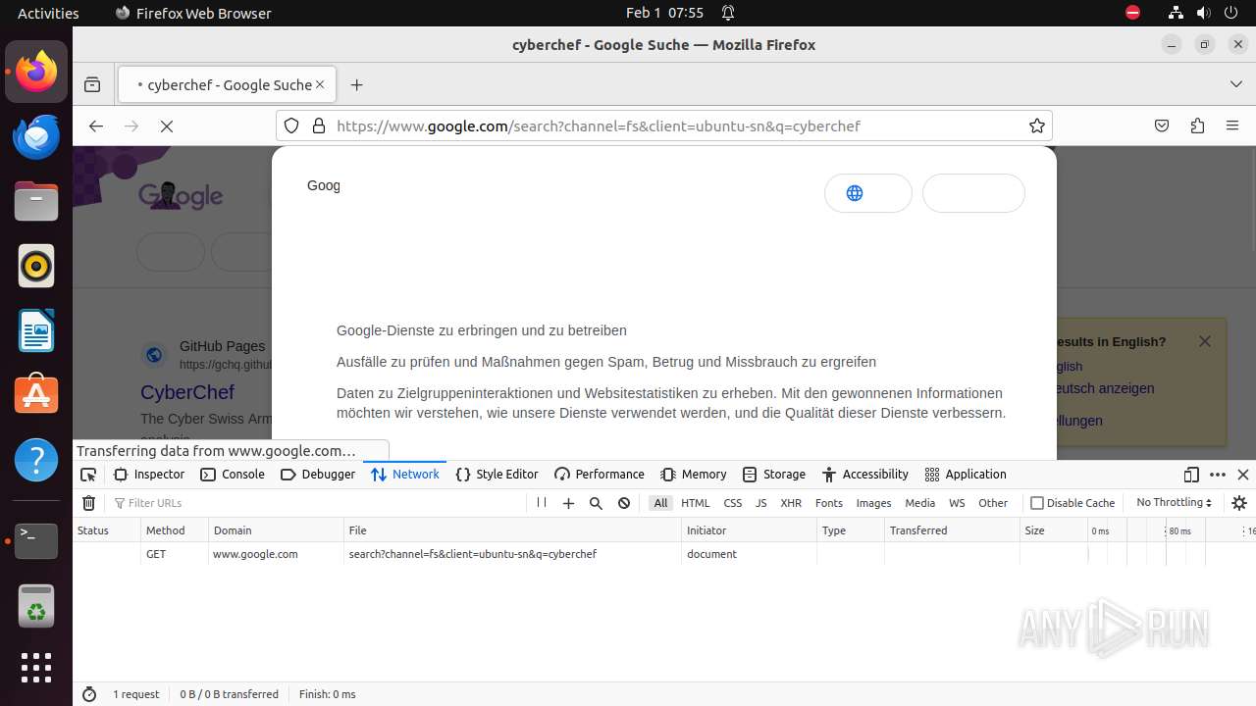Open the Performance tab
This screenshot has width=1256, height=706.
click(600, 475)
